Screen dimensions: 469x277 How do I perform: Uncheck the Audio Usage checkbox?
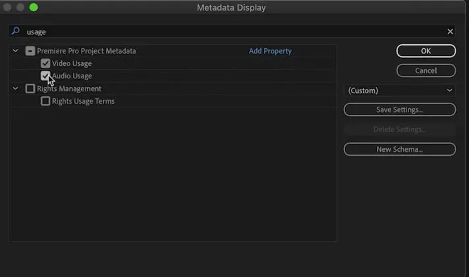coord(45,76)
